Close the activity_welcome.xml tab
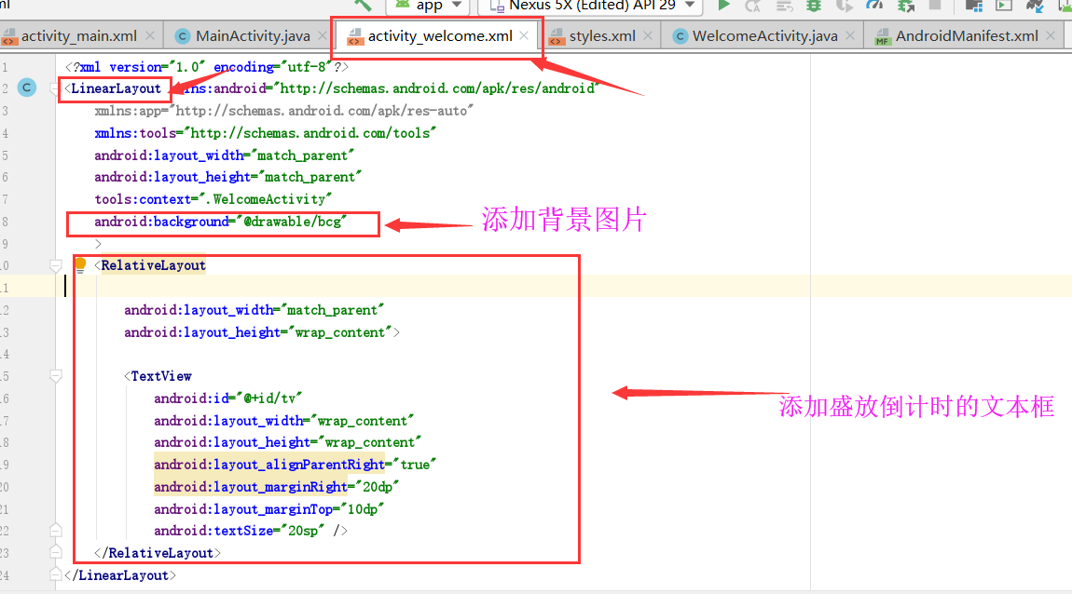This screenshot has width=1072, height=594. [x=524, y=35]
